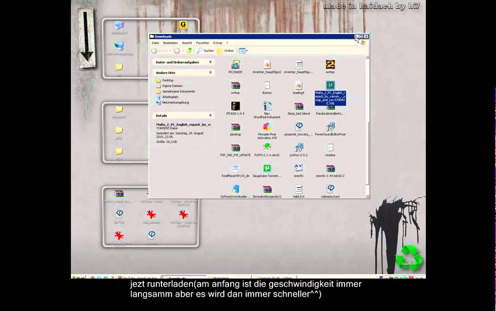Click the Downloads window vertical scrollbar thumb
This screenshot has height=311, width=496.
(367, 153)
